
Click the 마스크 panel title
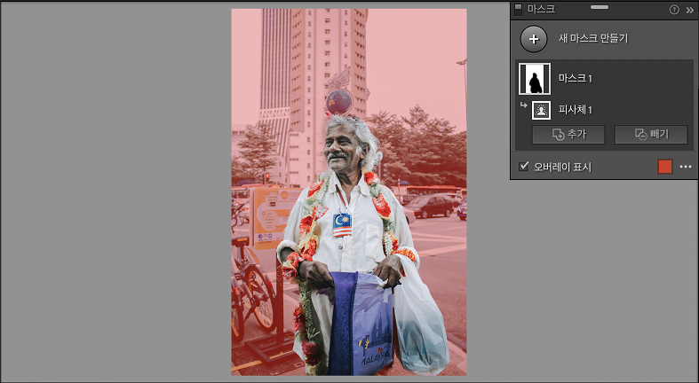(x=541, y=9)
